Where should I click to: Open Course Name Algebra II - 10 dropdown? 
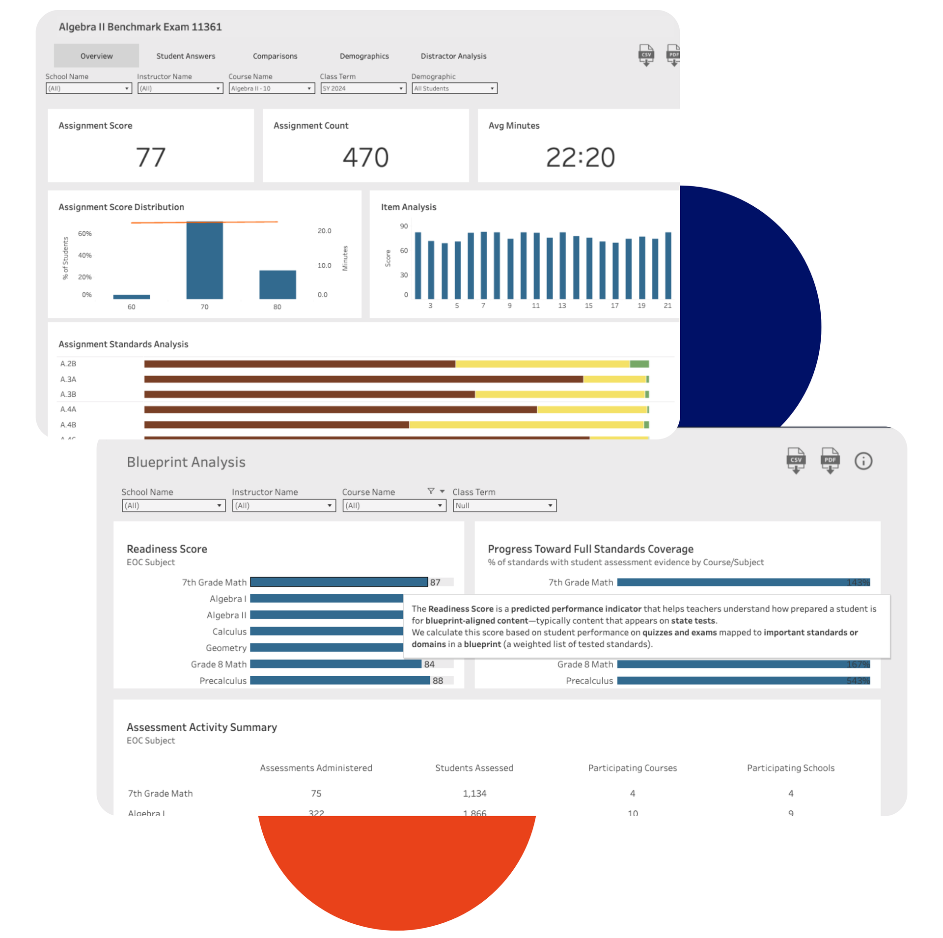[271, 88]
